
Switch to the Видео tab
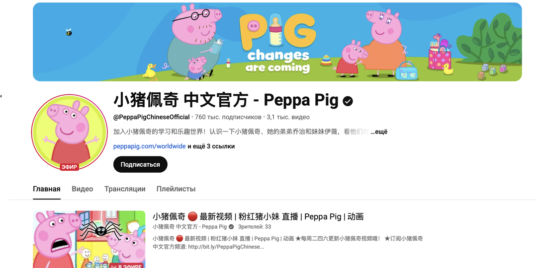82,189
